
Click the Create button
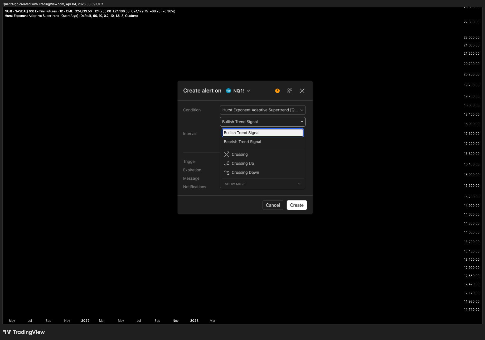[297, 205]
